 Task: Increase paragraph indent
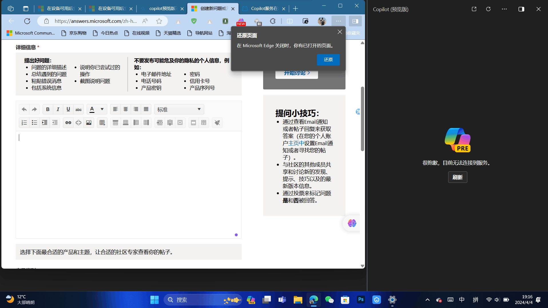pos(45,123)
